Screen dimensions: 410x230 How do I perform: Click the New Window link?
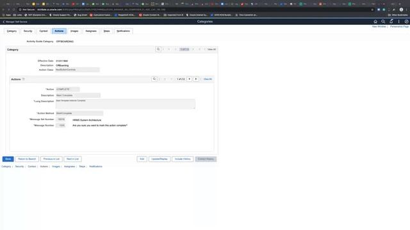(379, 27)
